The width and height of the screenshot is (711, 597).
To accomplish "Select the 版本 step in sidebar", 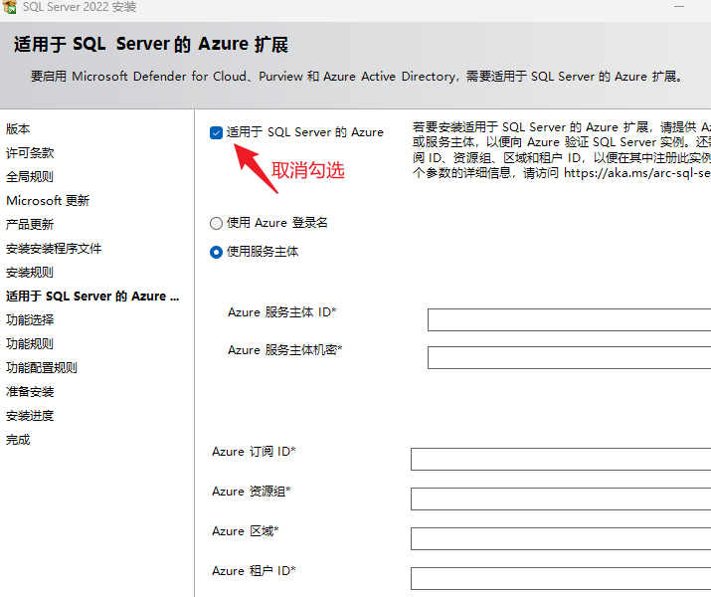I will [x=18, y=128].
